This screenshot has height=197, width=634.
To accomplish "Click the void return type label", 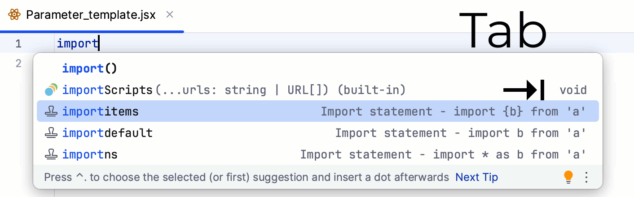I will 573,90.
